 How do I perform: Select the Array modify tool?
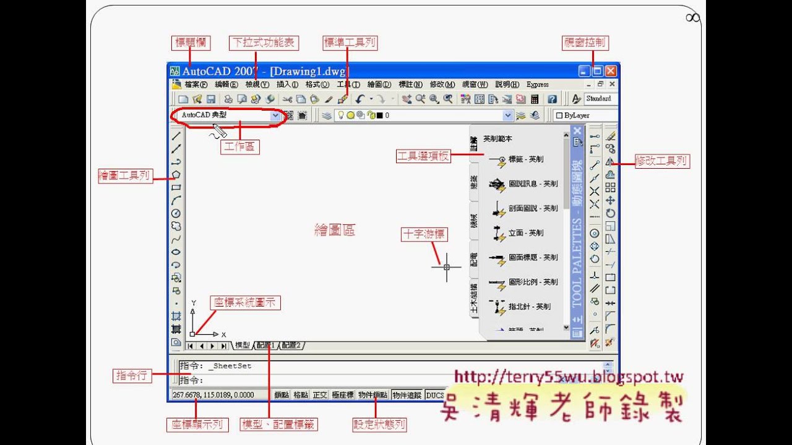(611, 187)
